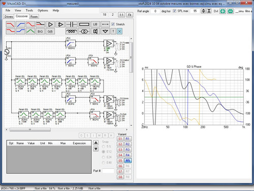Click the Ref angle input field
The image size is (254, 191).
coord(155,11)
